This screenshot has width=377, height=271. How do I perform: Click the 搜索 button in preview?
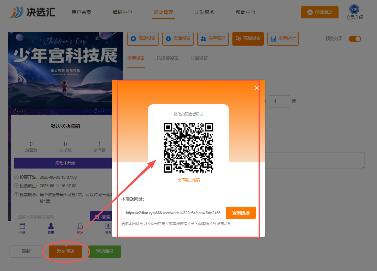[103, 217]
